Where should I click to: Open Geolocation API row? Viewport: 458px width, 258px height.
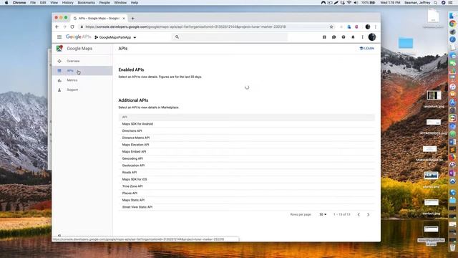click(x=246, y=166)
